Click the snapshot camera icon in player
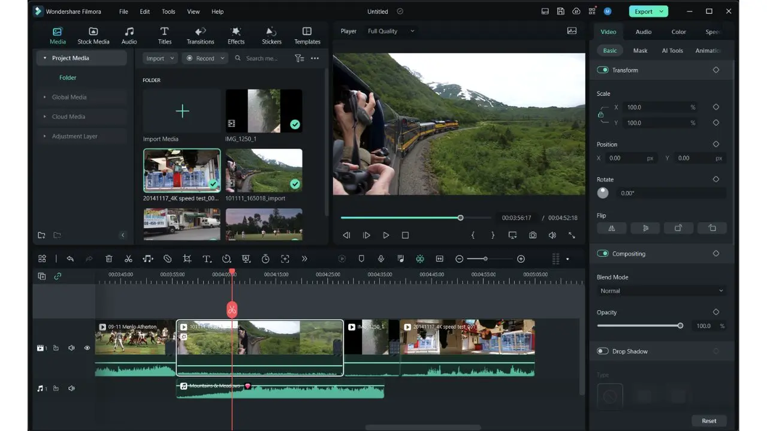The image size is (767, 431). pos(532,235)
